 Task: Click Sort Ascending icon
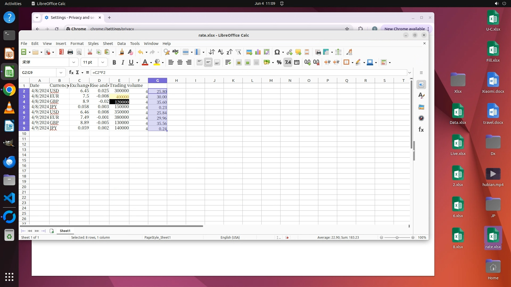click(x=220, y=52)
